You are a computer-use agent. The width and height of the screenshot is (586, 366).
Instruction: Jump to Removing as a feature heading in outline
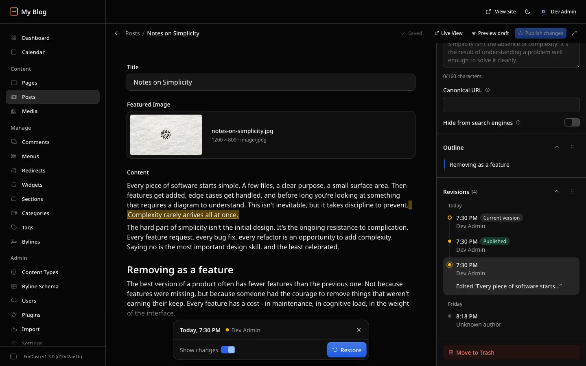[x=479, y=165]
